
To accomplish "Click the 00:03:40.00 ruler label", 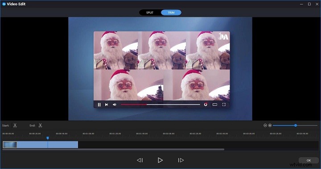I will point(302,134).
